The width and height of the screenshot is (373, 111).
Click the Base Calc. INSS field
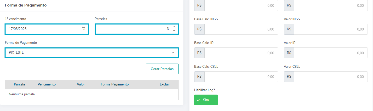241,29
